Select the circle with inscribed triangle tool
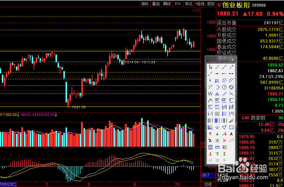The image size is (284, 187). point(231,87)
